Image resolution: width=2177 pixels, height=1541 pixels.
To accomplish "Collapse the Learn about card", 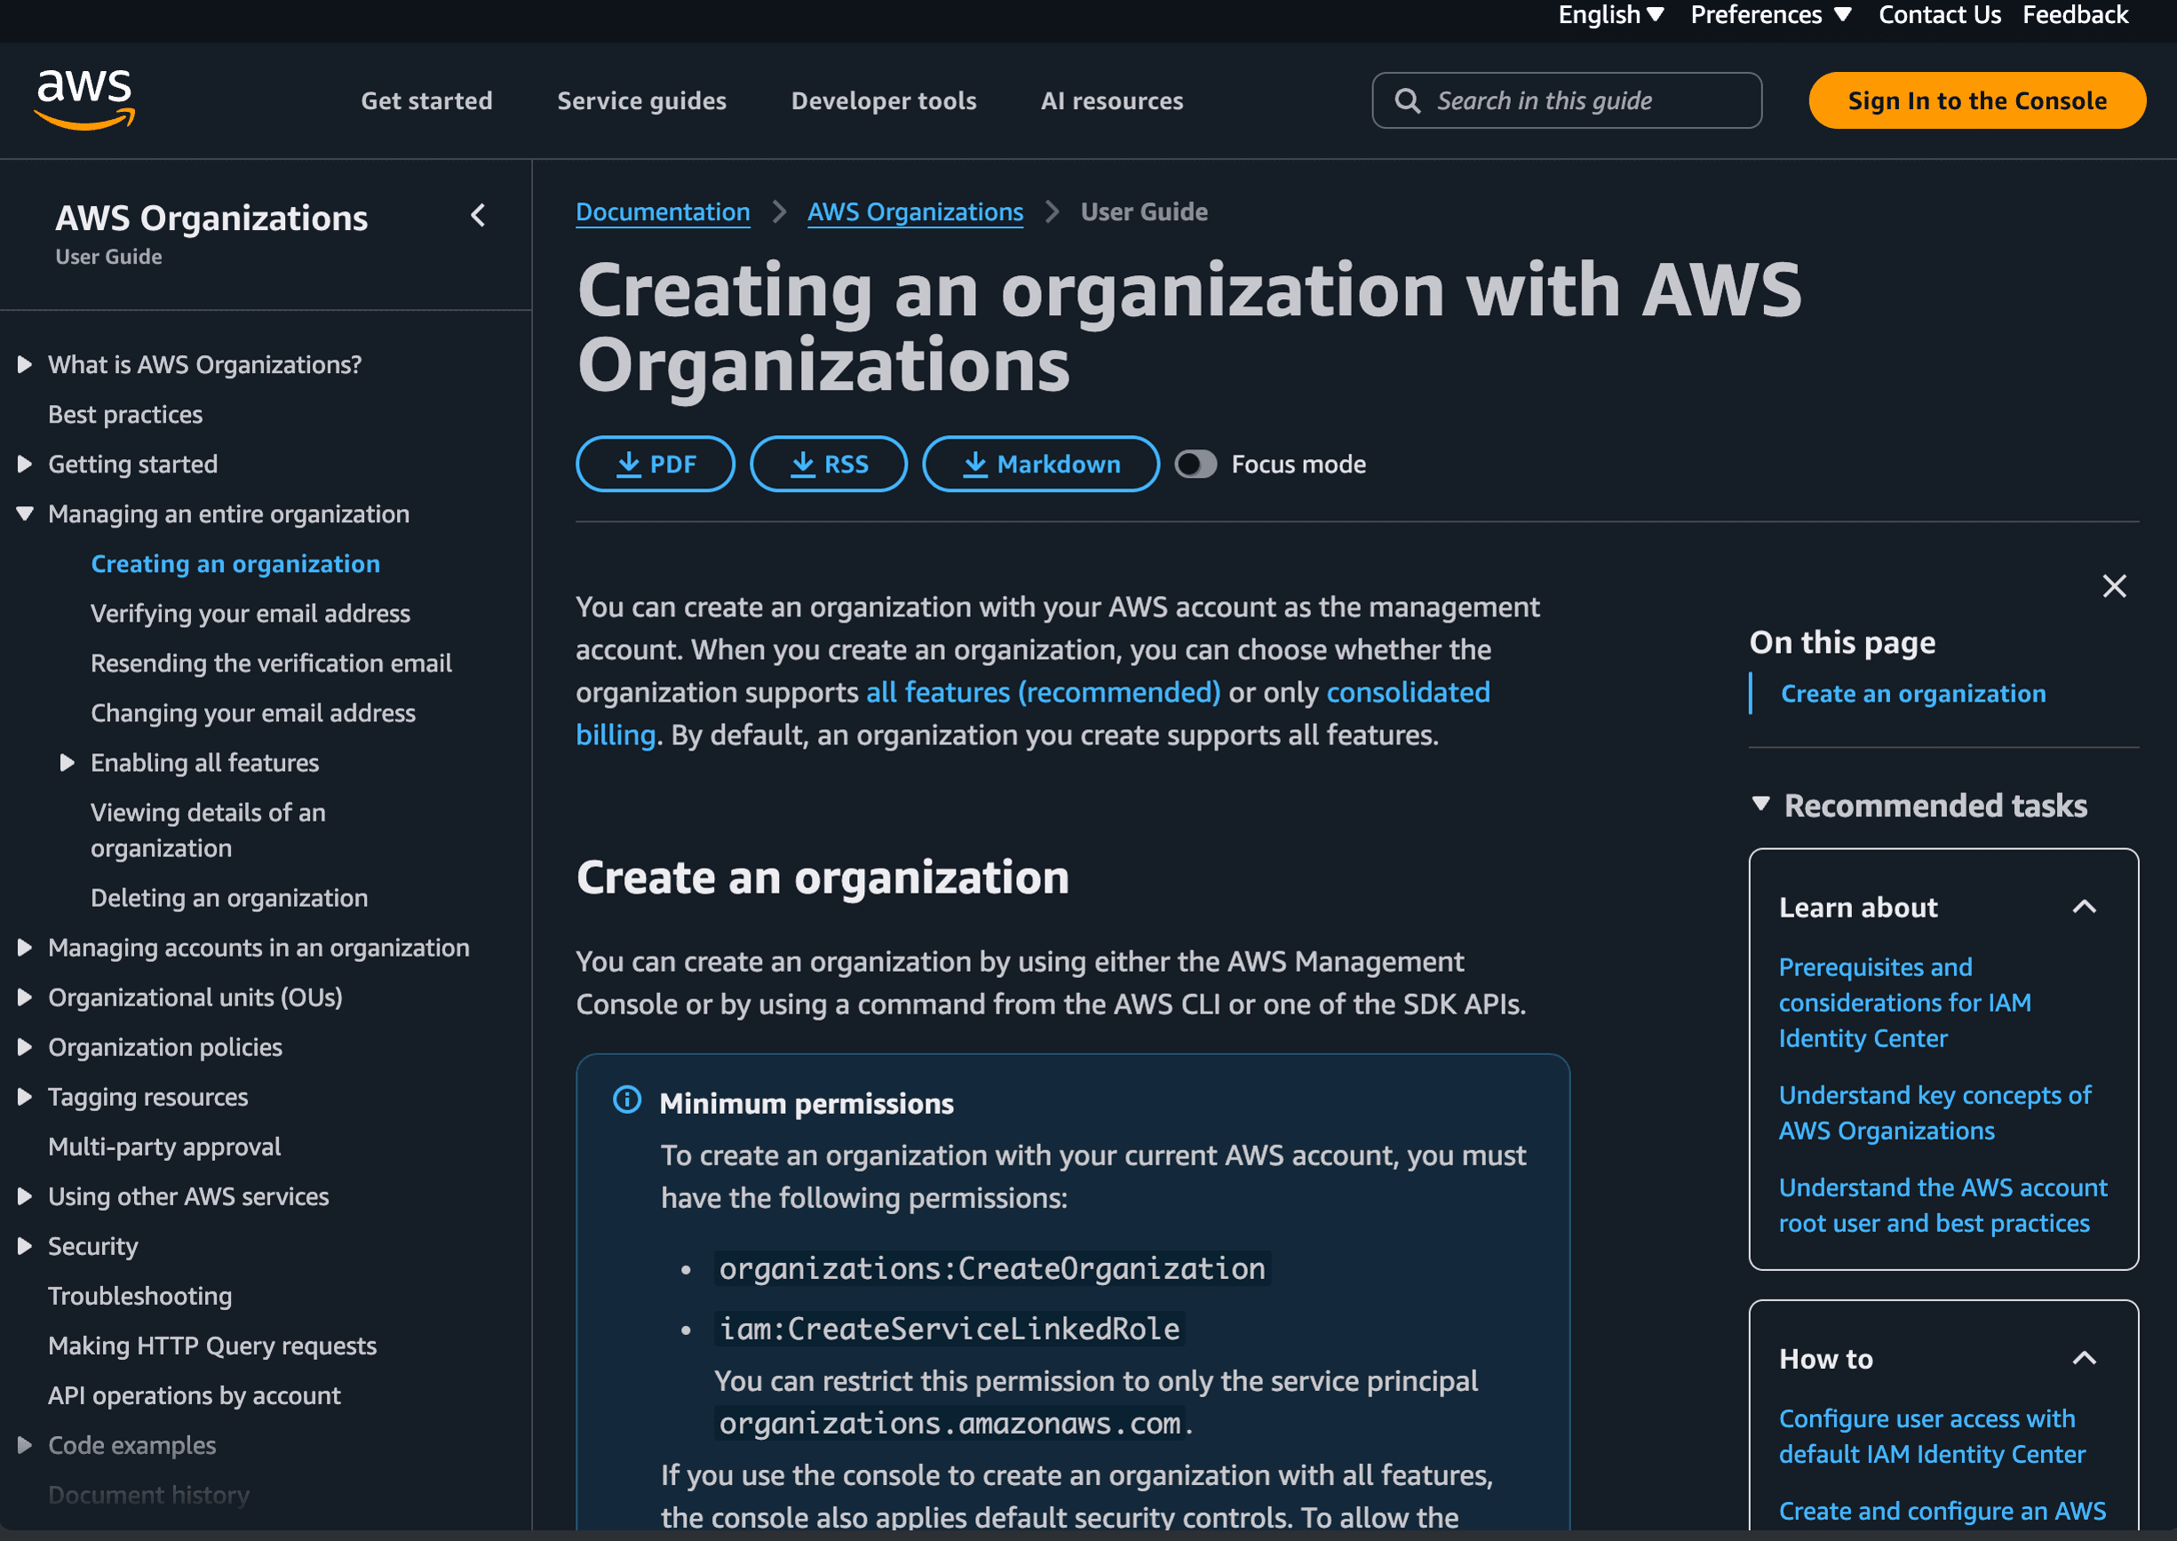I will (2083, 906).
